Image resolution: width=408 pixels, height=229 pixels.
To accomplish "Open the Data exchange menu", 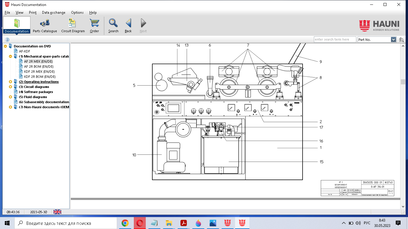I will point(53,13).
